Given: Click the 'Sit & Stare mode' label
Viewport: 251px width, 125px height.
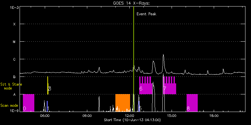Looking at the screenshot, I should tap(11, 86).
